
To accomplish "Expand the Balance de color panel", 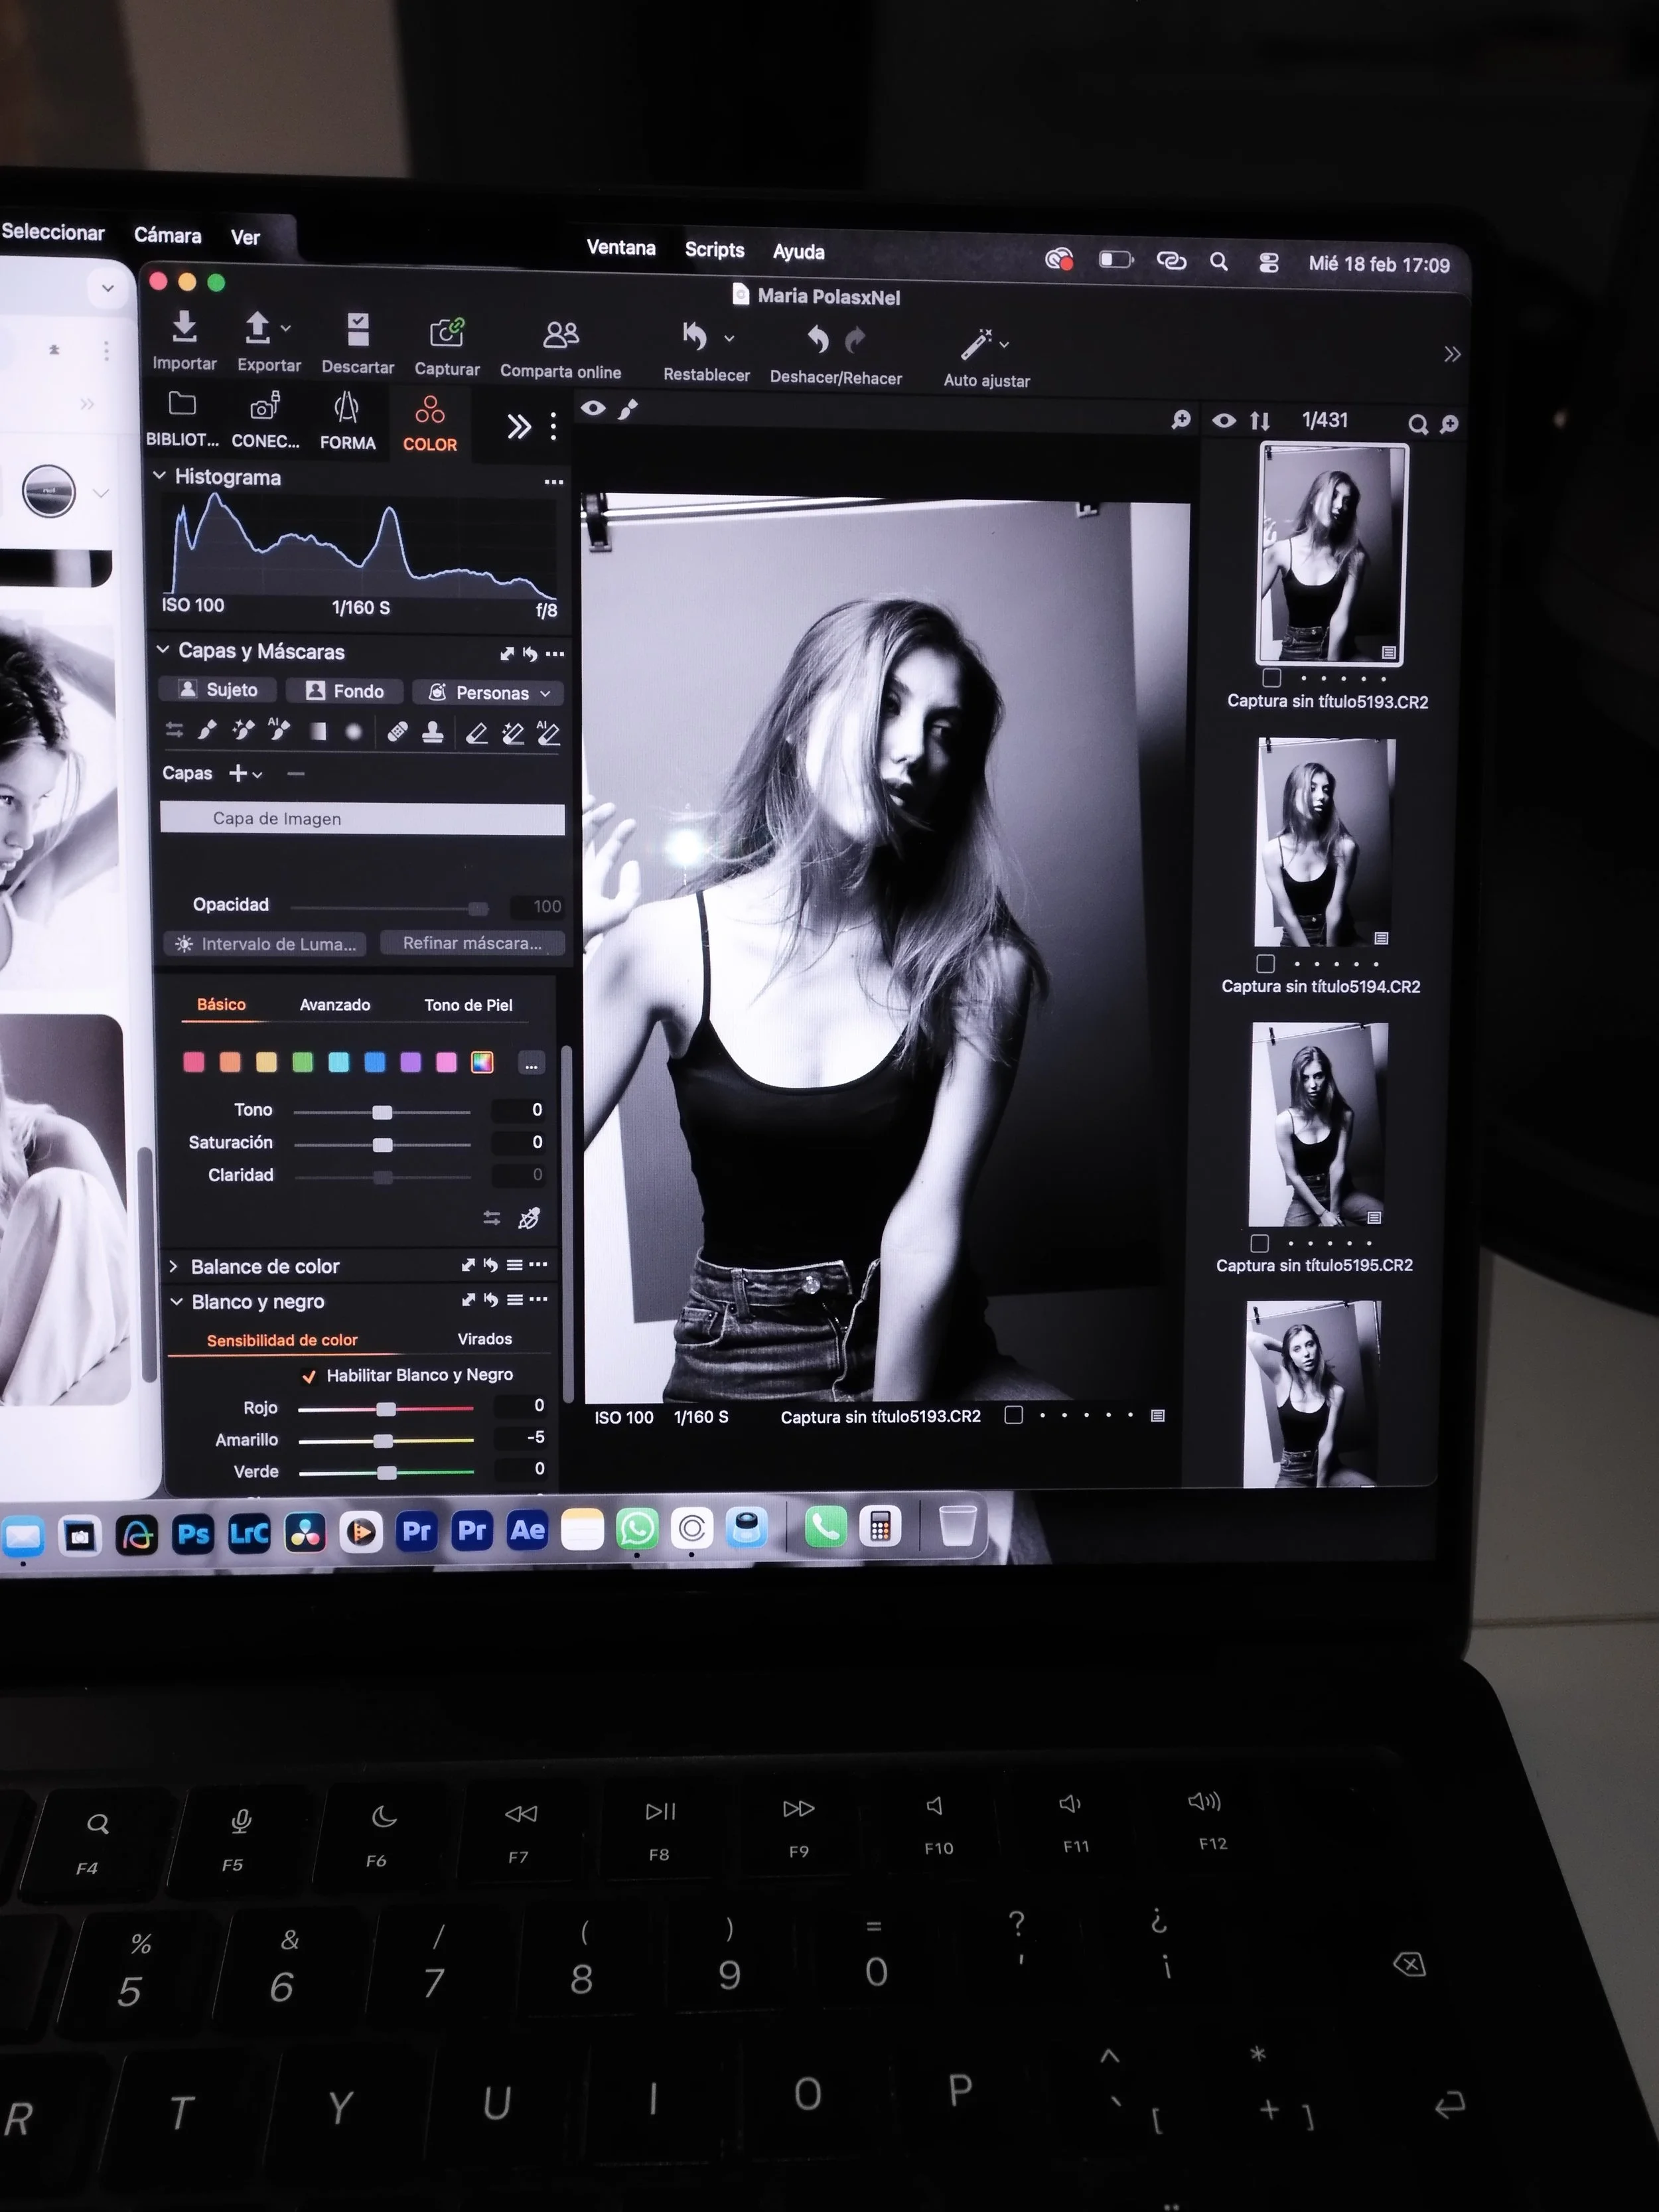I will (174, 1266).
